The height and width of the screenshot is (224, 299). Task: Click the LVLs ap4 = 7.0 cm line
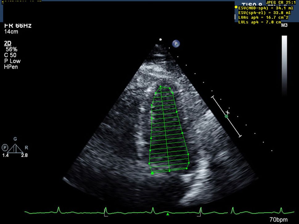pos(260,22)
